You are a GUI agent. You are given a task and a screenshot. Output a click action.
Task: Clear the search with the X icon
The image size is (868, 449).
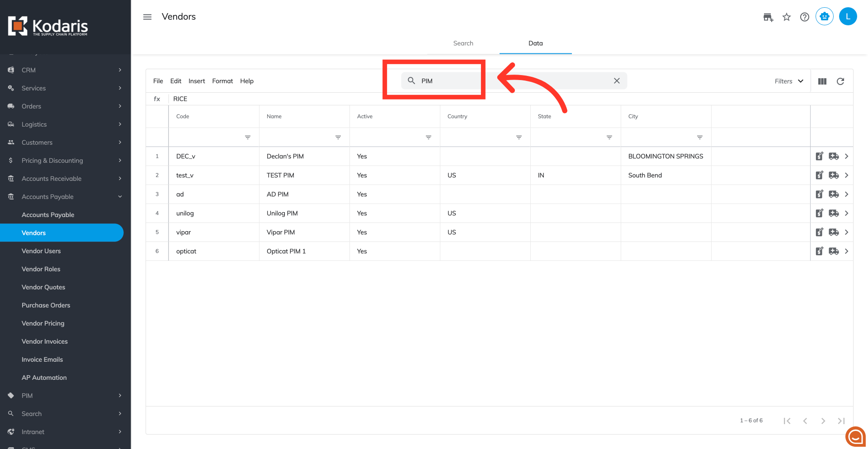click(x=617, y=81)
